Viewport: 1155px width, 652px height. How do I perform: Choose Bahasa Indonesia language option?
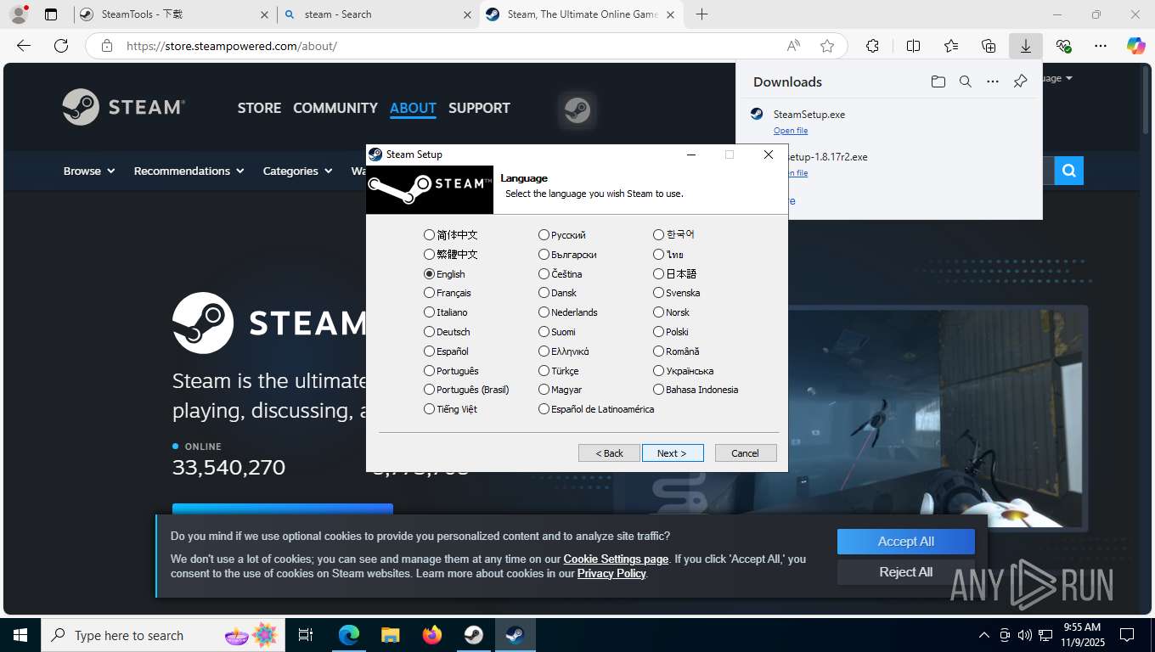pyautogui.click(x=696, y=390)
